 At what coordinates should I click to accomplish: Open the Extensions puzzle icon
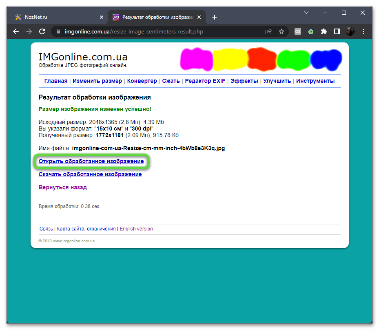pos(324,31)
